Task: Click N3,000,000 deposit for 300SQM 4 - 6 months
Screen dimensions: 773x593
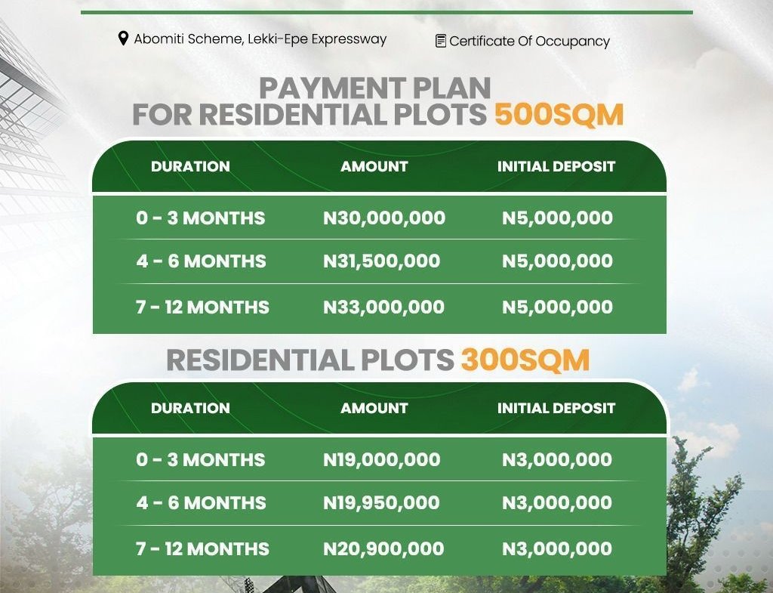Action: [557, 503]
